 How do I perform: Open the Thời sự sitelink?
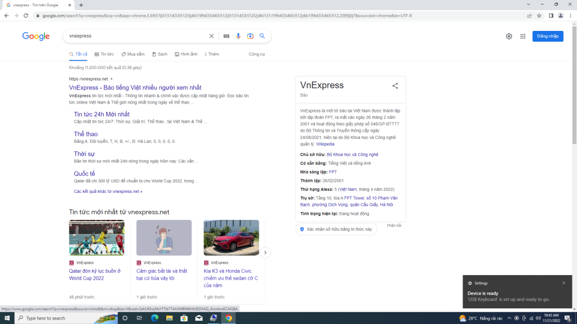[x=85, y=154]
